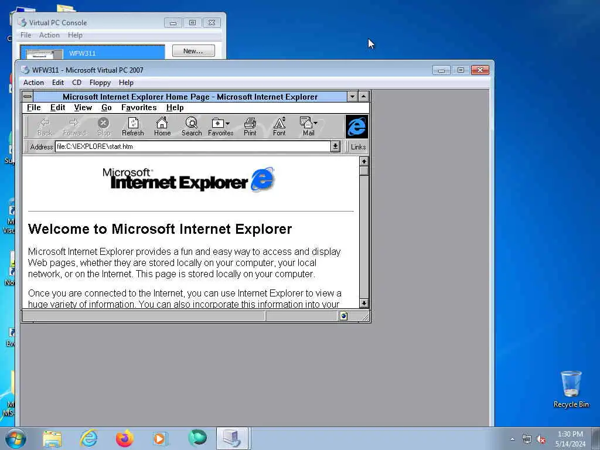Viewport: 600px width, 450px height.
Task: Click the status bar globe icon
Action: [343, 316]
